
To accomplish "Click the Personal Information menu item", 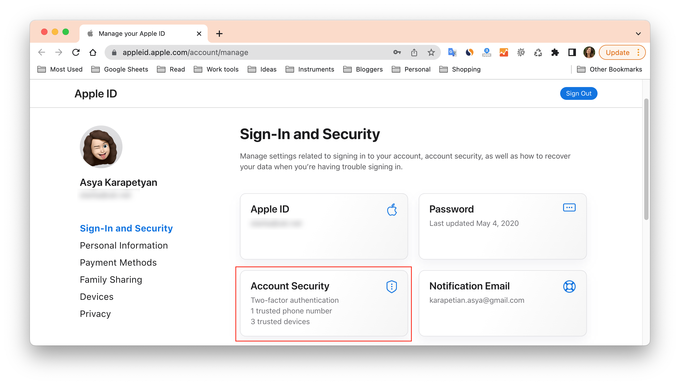I will pyautogui.click(x=123, y=245).
